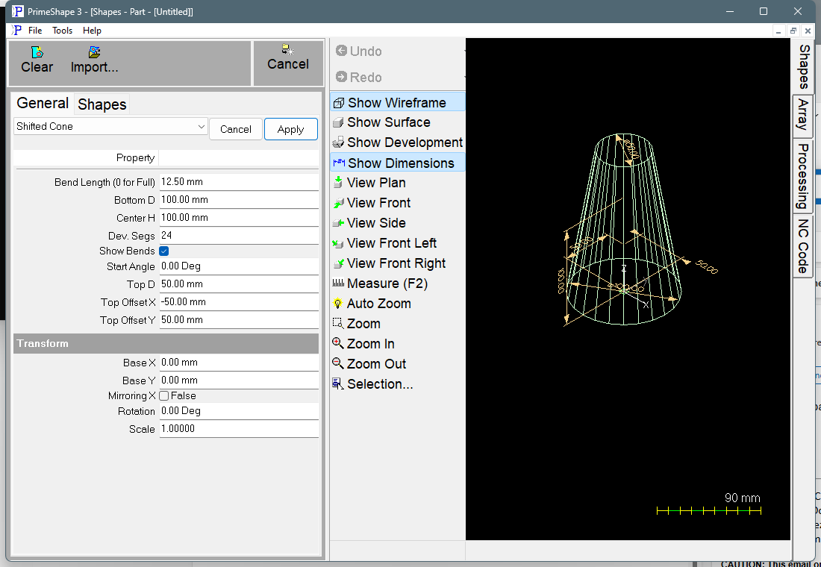This screenshot has width=821, height=567.
Task: Toggle Show Development view
Action: pyautogui.click(x=397, y=142)
